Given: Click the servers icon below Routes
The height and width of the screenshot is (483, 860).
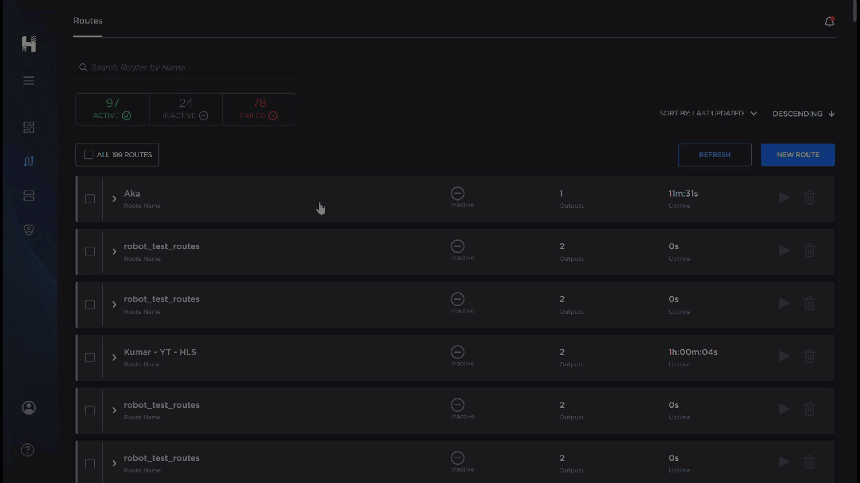Looking at the screenshot, I should click(29, 195).
